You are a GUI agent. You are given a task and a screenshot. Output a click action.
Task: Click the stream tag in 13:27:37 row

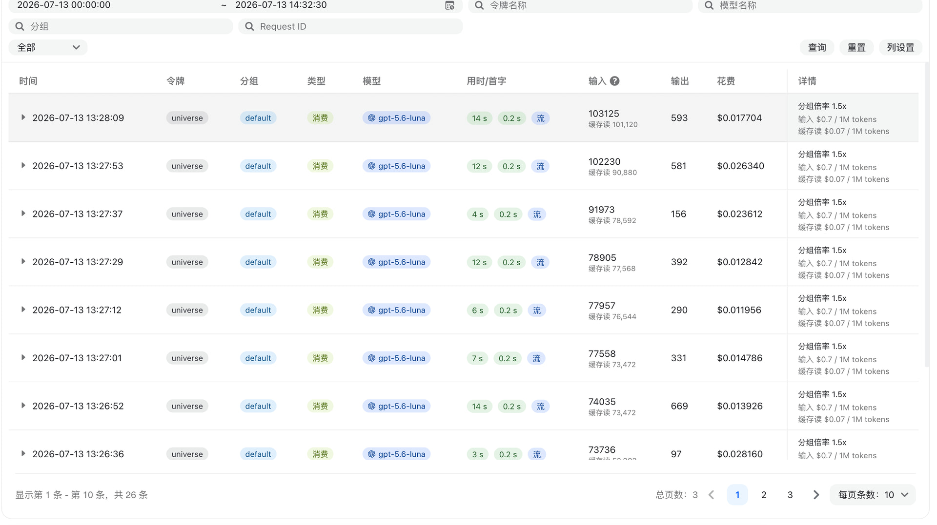point(537,214)
